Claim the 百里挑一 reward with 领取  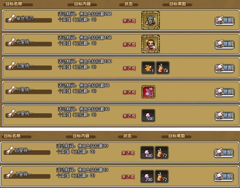click(224, 153)
